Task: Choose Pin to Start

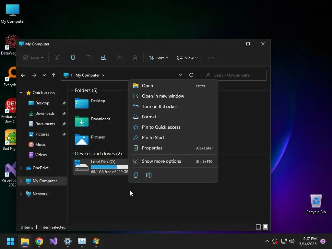Action: tap(173, 137)
